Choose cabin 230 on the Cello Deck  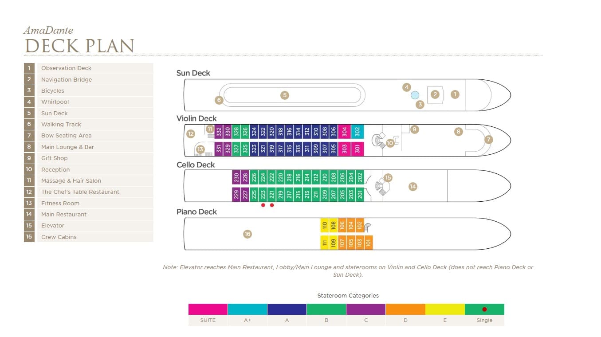pyautogui.click(x=236, y=177)
